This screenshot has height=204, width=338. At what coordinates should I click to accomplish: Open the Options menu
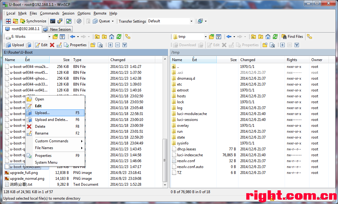84,13
